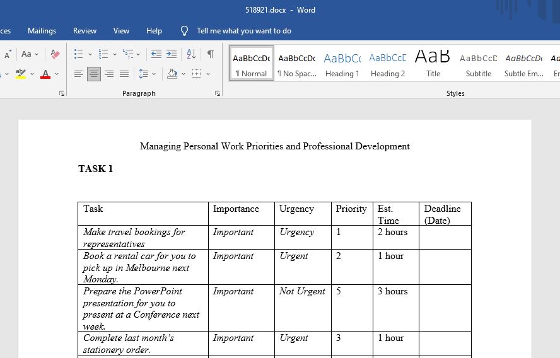Click the Numbering list icon
The height and width of the screenshot is (358, 560).
(103, 54)
